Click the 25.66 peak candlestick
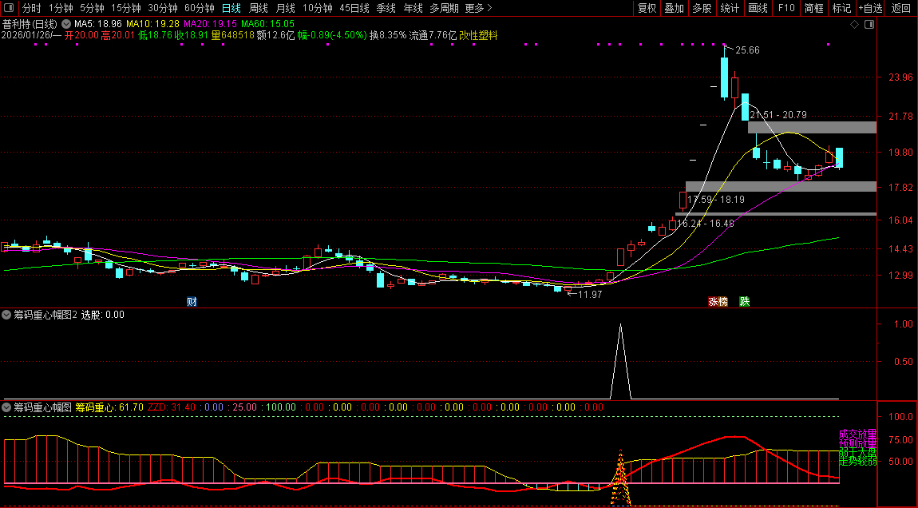 (x=724, y=77)
